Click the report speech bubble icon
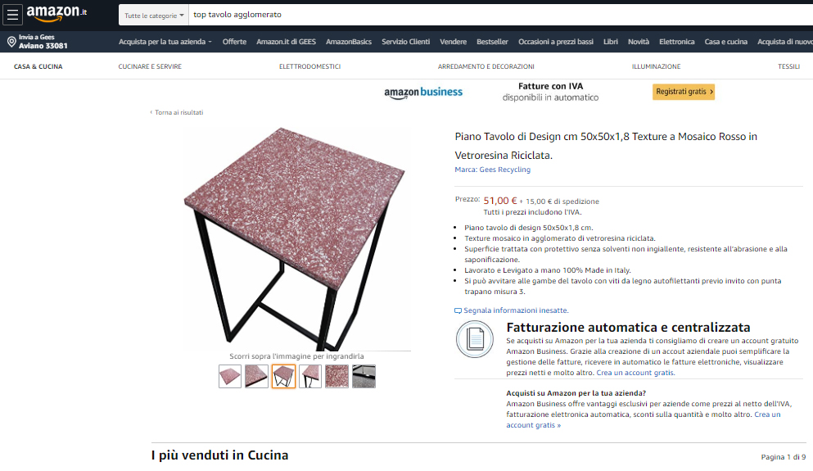This screenshot has width=813, height=471. click(x=458, y=310)
